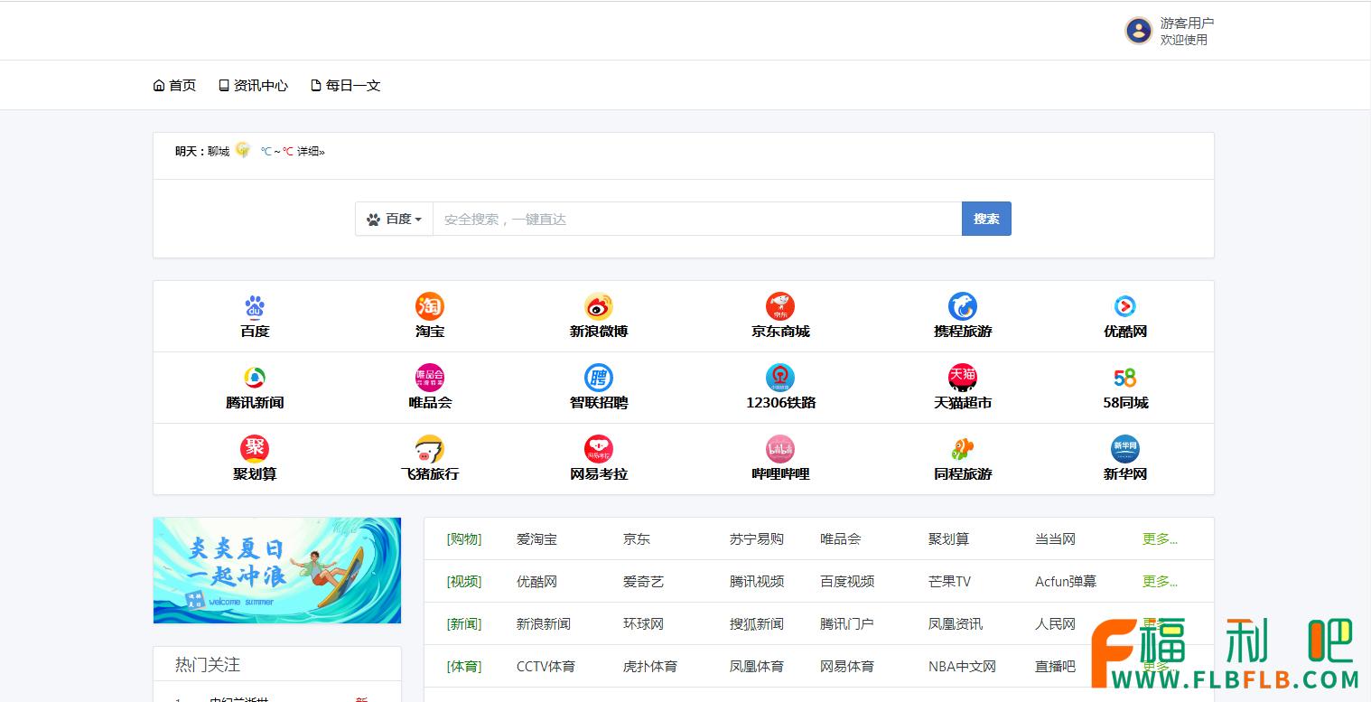Open the 当当网 link

click(x=1055, y=539)
